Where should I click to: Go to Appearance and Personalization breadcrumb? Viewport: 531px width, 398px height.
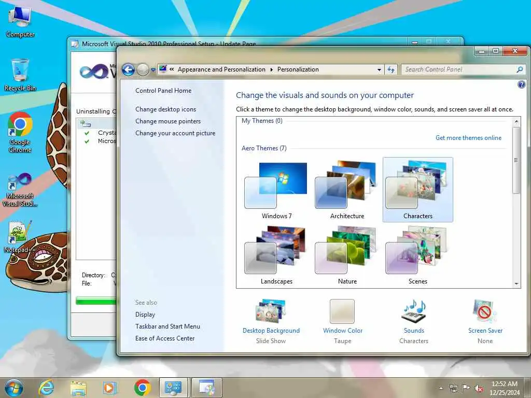click(x=221, y=69)
